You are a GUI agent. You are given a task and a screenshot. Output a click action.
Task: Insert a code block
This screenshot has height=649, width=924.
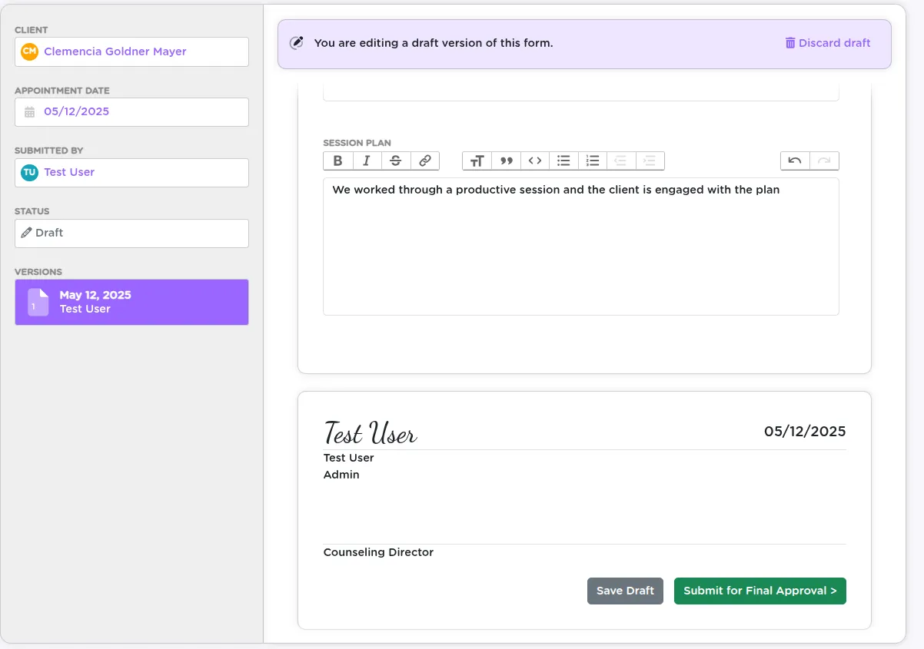pos(535,161)
